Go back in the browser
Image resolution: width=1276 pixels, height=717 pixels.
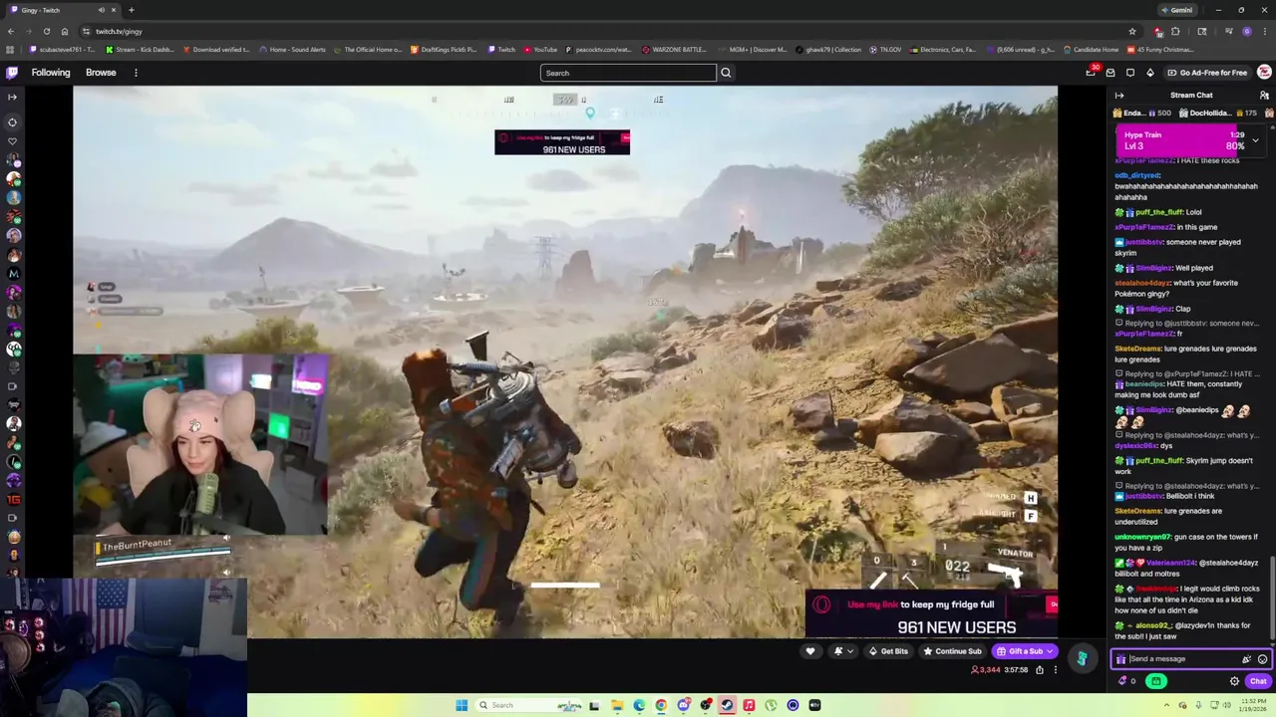coord(11,31)
